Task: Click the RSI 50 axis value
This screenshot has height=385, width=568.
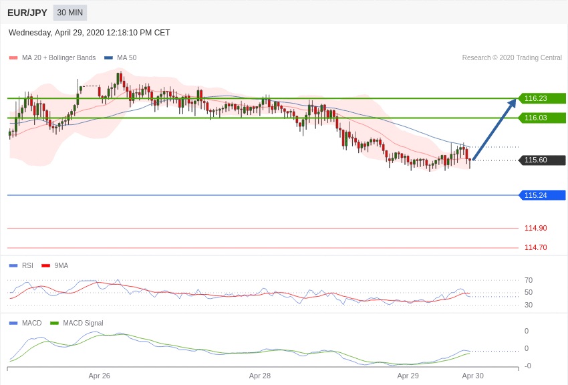Action: tap(529, 292)
